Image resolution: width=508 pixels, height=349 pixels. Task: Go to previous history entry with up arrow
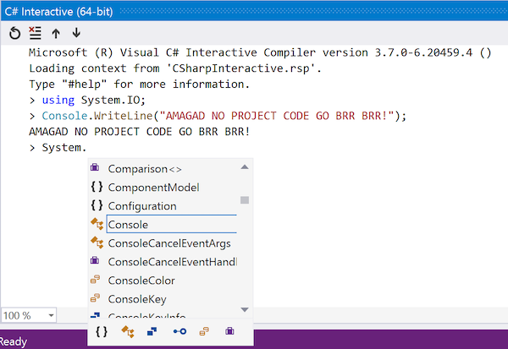tap(56, 33)
